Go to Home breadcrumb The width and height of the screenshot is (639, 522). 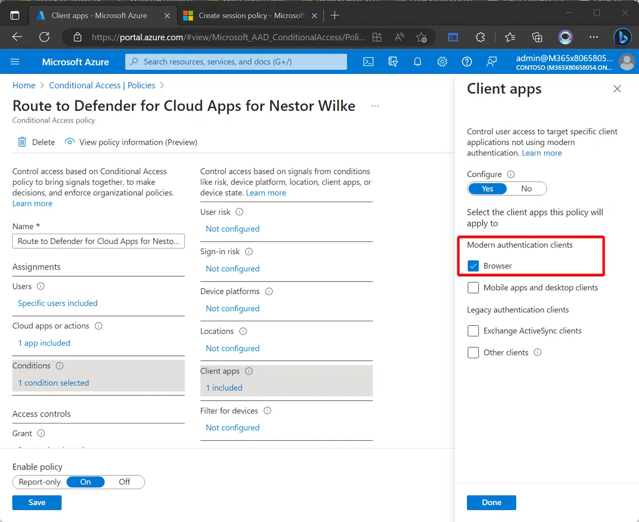tap(24, 85)
